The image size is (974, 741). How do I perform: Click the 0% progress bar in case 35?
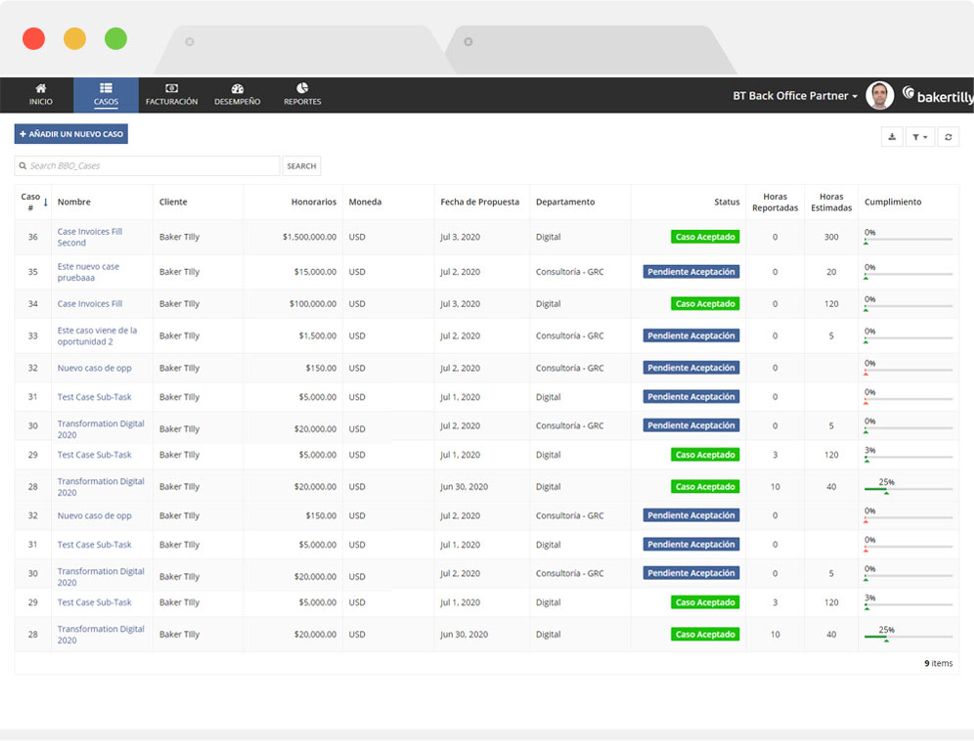908,274
